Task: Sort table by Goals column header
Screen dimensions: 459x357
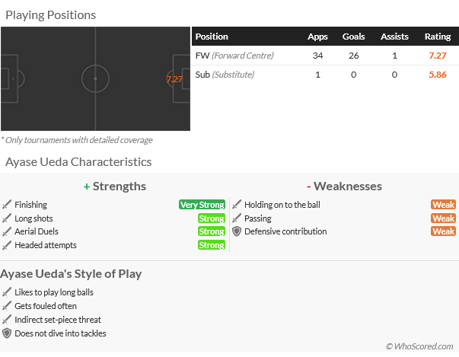Action: [x=353, y=37]
